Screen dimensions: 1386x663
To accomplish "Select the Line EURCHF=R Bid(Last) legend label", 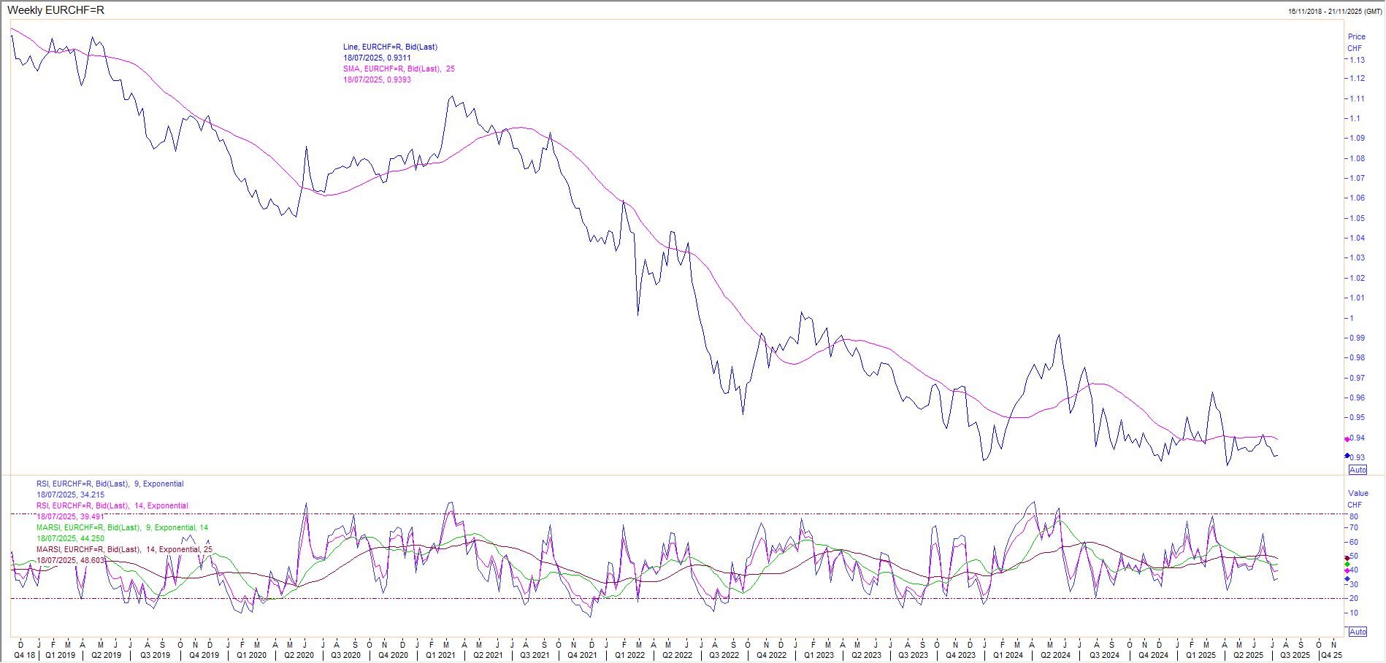I will (x=390, y=47).
